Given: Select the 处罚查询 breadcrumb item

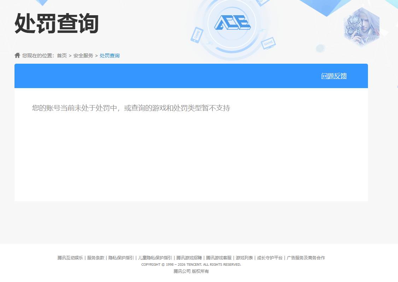Looking at the screenshot, I should coord(110,56).
